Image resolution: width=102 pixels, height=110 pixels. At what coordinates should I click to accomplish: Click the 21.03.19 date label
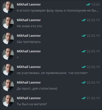[93, 98]
